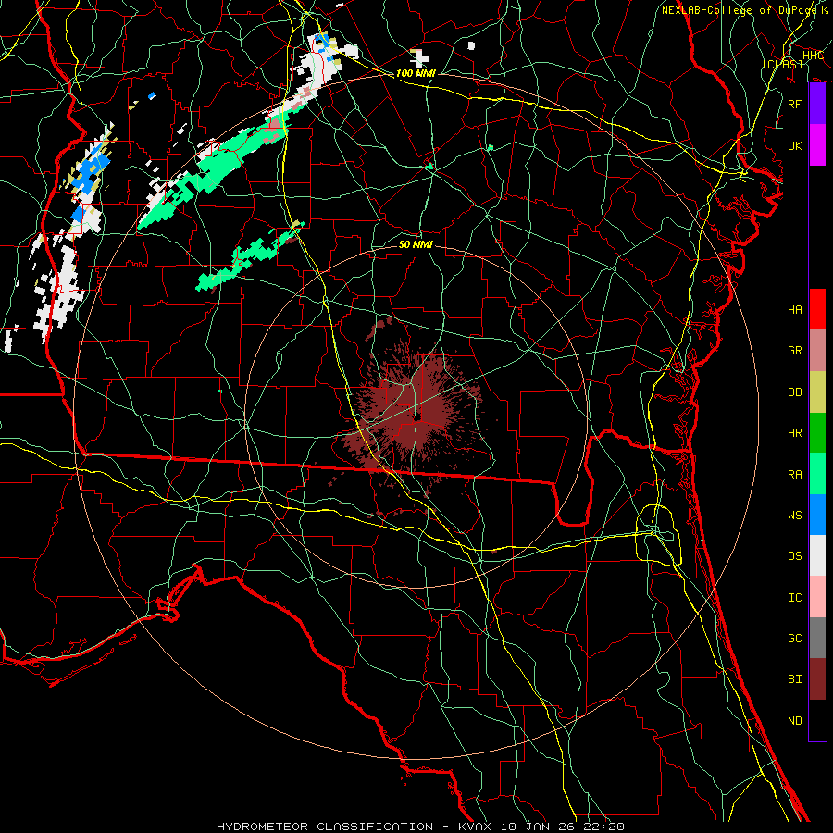Click the HA legend label

[795, 309]
